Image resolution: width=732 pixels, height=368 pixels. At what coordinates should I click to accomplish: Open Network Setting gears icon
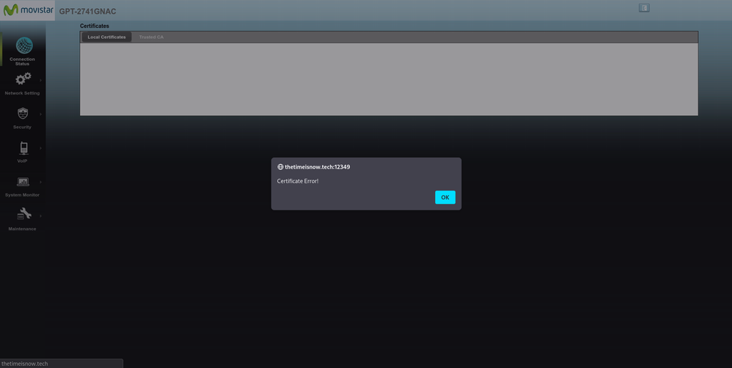click(23, 79)
